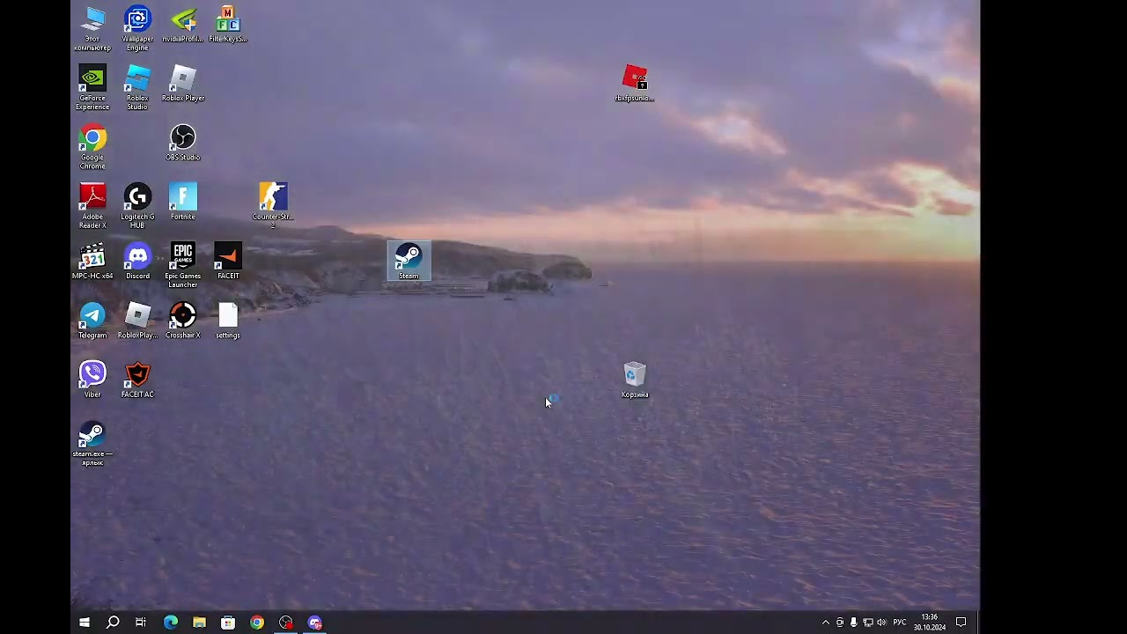Select the FilterKeysSetter desktop icon
This screenshot has width=1127, height=634.
228,25
